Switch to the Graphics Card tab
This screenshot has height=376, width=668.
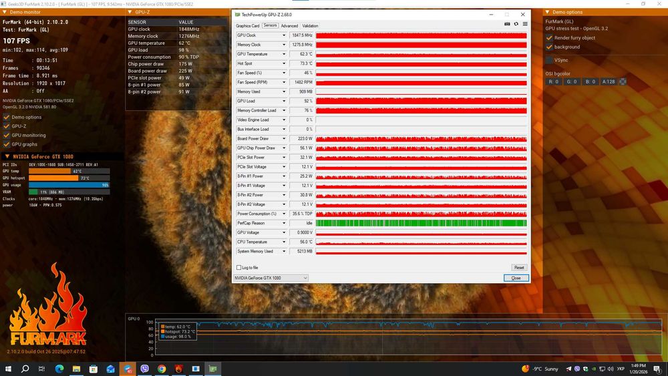[x=248, y=26]
